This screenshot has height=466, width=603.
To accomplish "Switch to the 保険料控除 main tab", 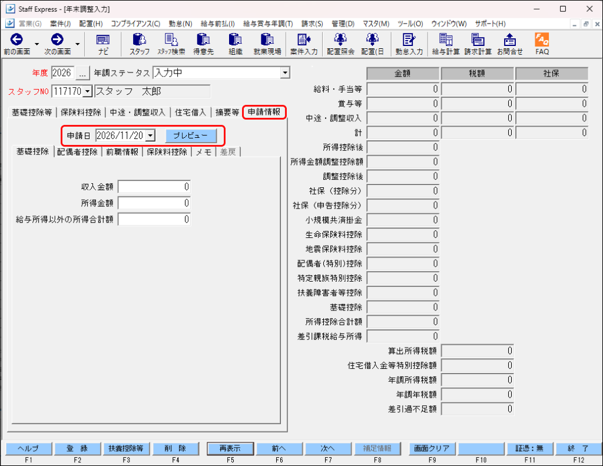I will pyautogui.click(x=81, y=113).
